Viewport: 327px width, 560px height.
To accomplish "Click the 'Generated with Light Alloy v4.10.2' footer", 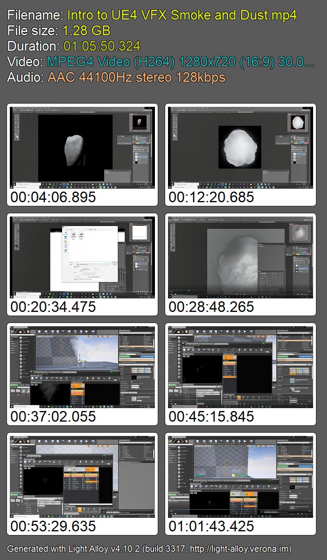I will (x=149, y=549).
